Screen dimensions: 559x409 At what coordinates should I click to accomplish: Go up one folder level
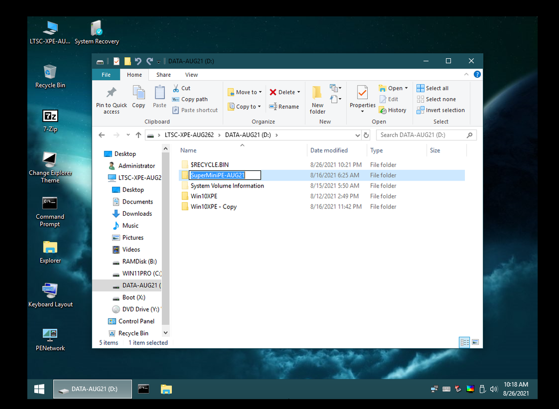coord(138,135)
